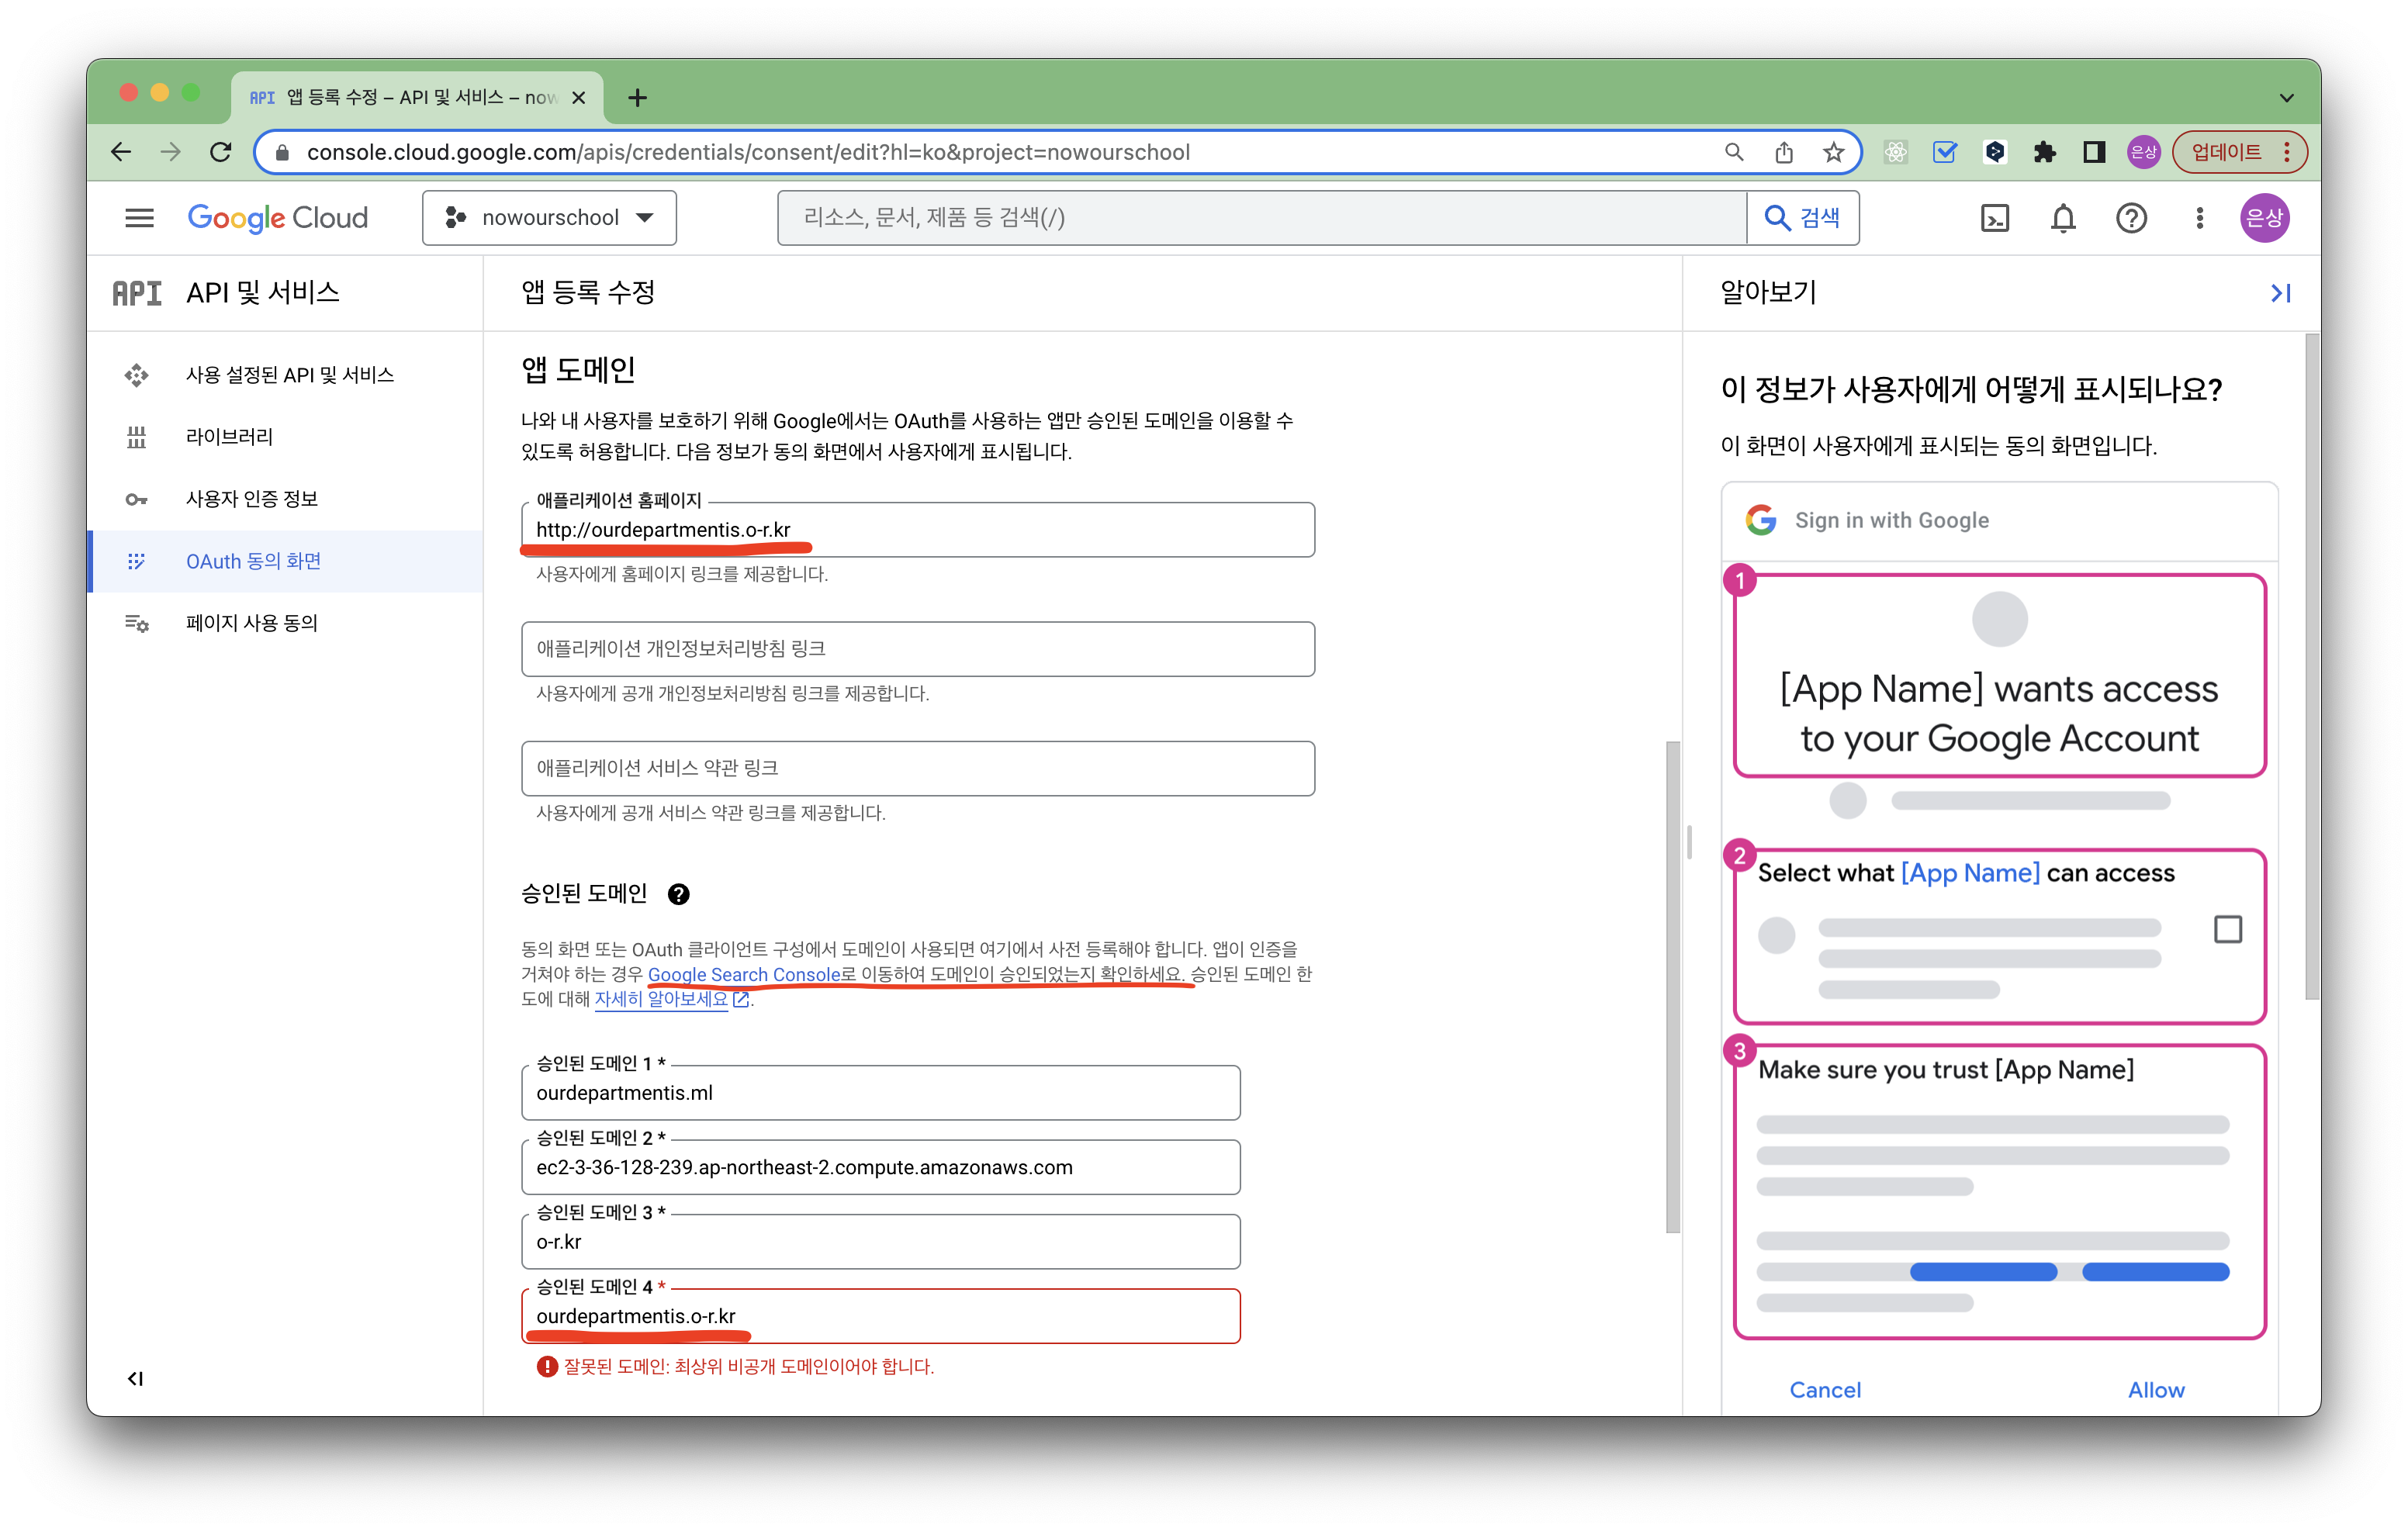Collapse the left navigation sidebar
2408x1531 pixels.
(136, 1379)
